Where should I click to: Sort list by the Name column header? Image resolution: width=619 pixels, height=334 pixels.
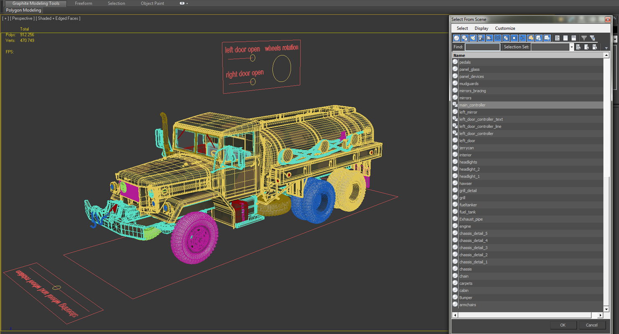[x=527, y=55]
